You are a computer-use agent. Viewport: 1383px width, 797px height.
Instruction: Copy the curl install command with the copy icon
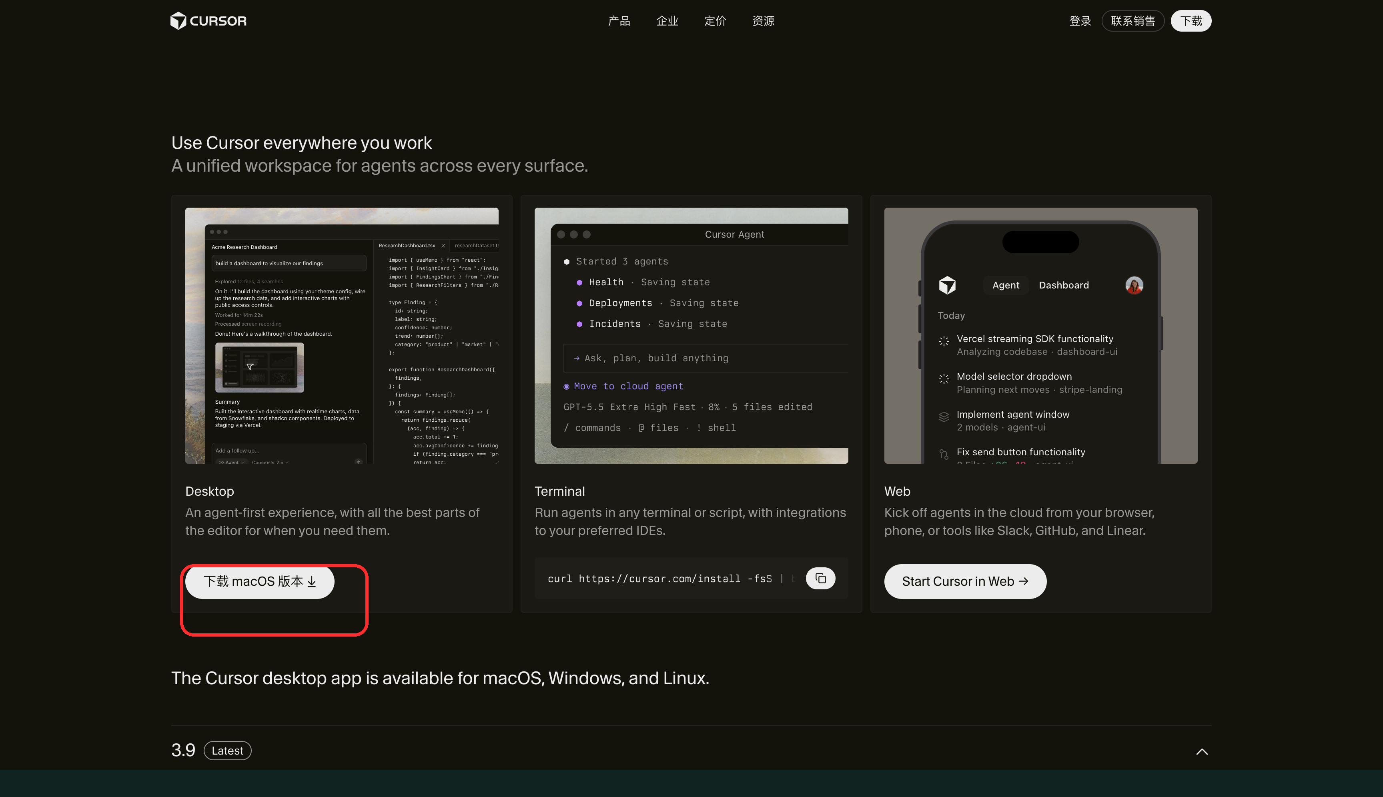pos(820,579)
